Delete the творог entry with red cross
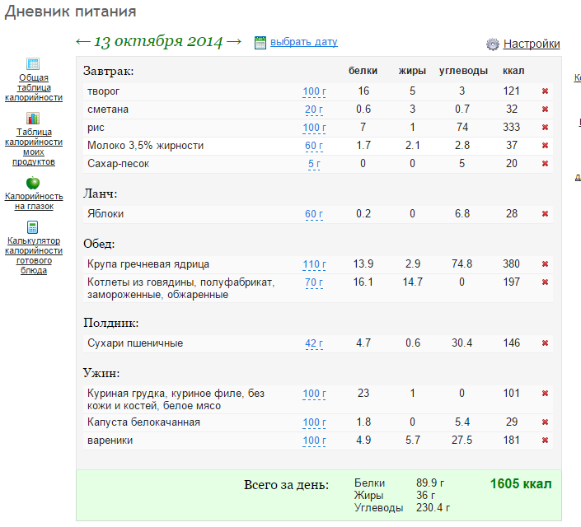 [545, 91]
